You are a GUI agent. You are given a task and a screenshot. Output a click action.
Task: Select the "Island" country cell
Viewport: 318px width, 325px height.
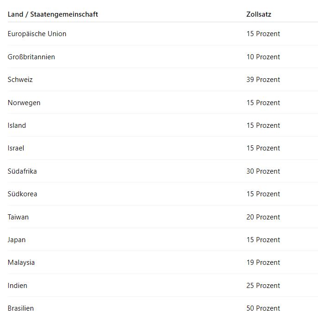(x=17, y=125)
